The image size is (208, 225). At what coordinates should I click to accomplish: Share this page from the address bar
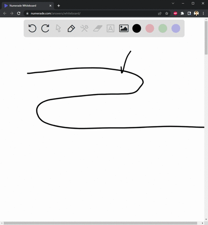(159, 13)
